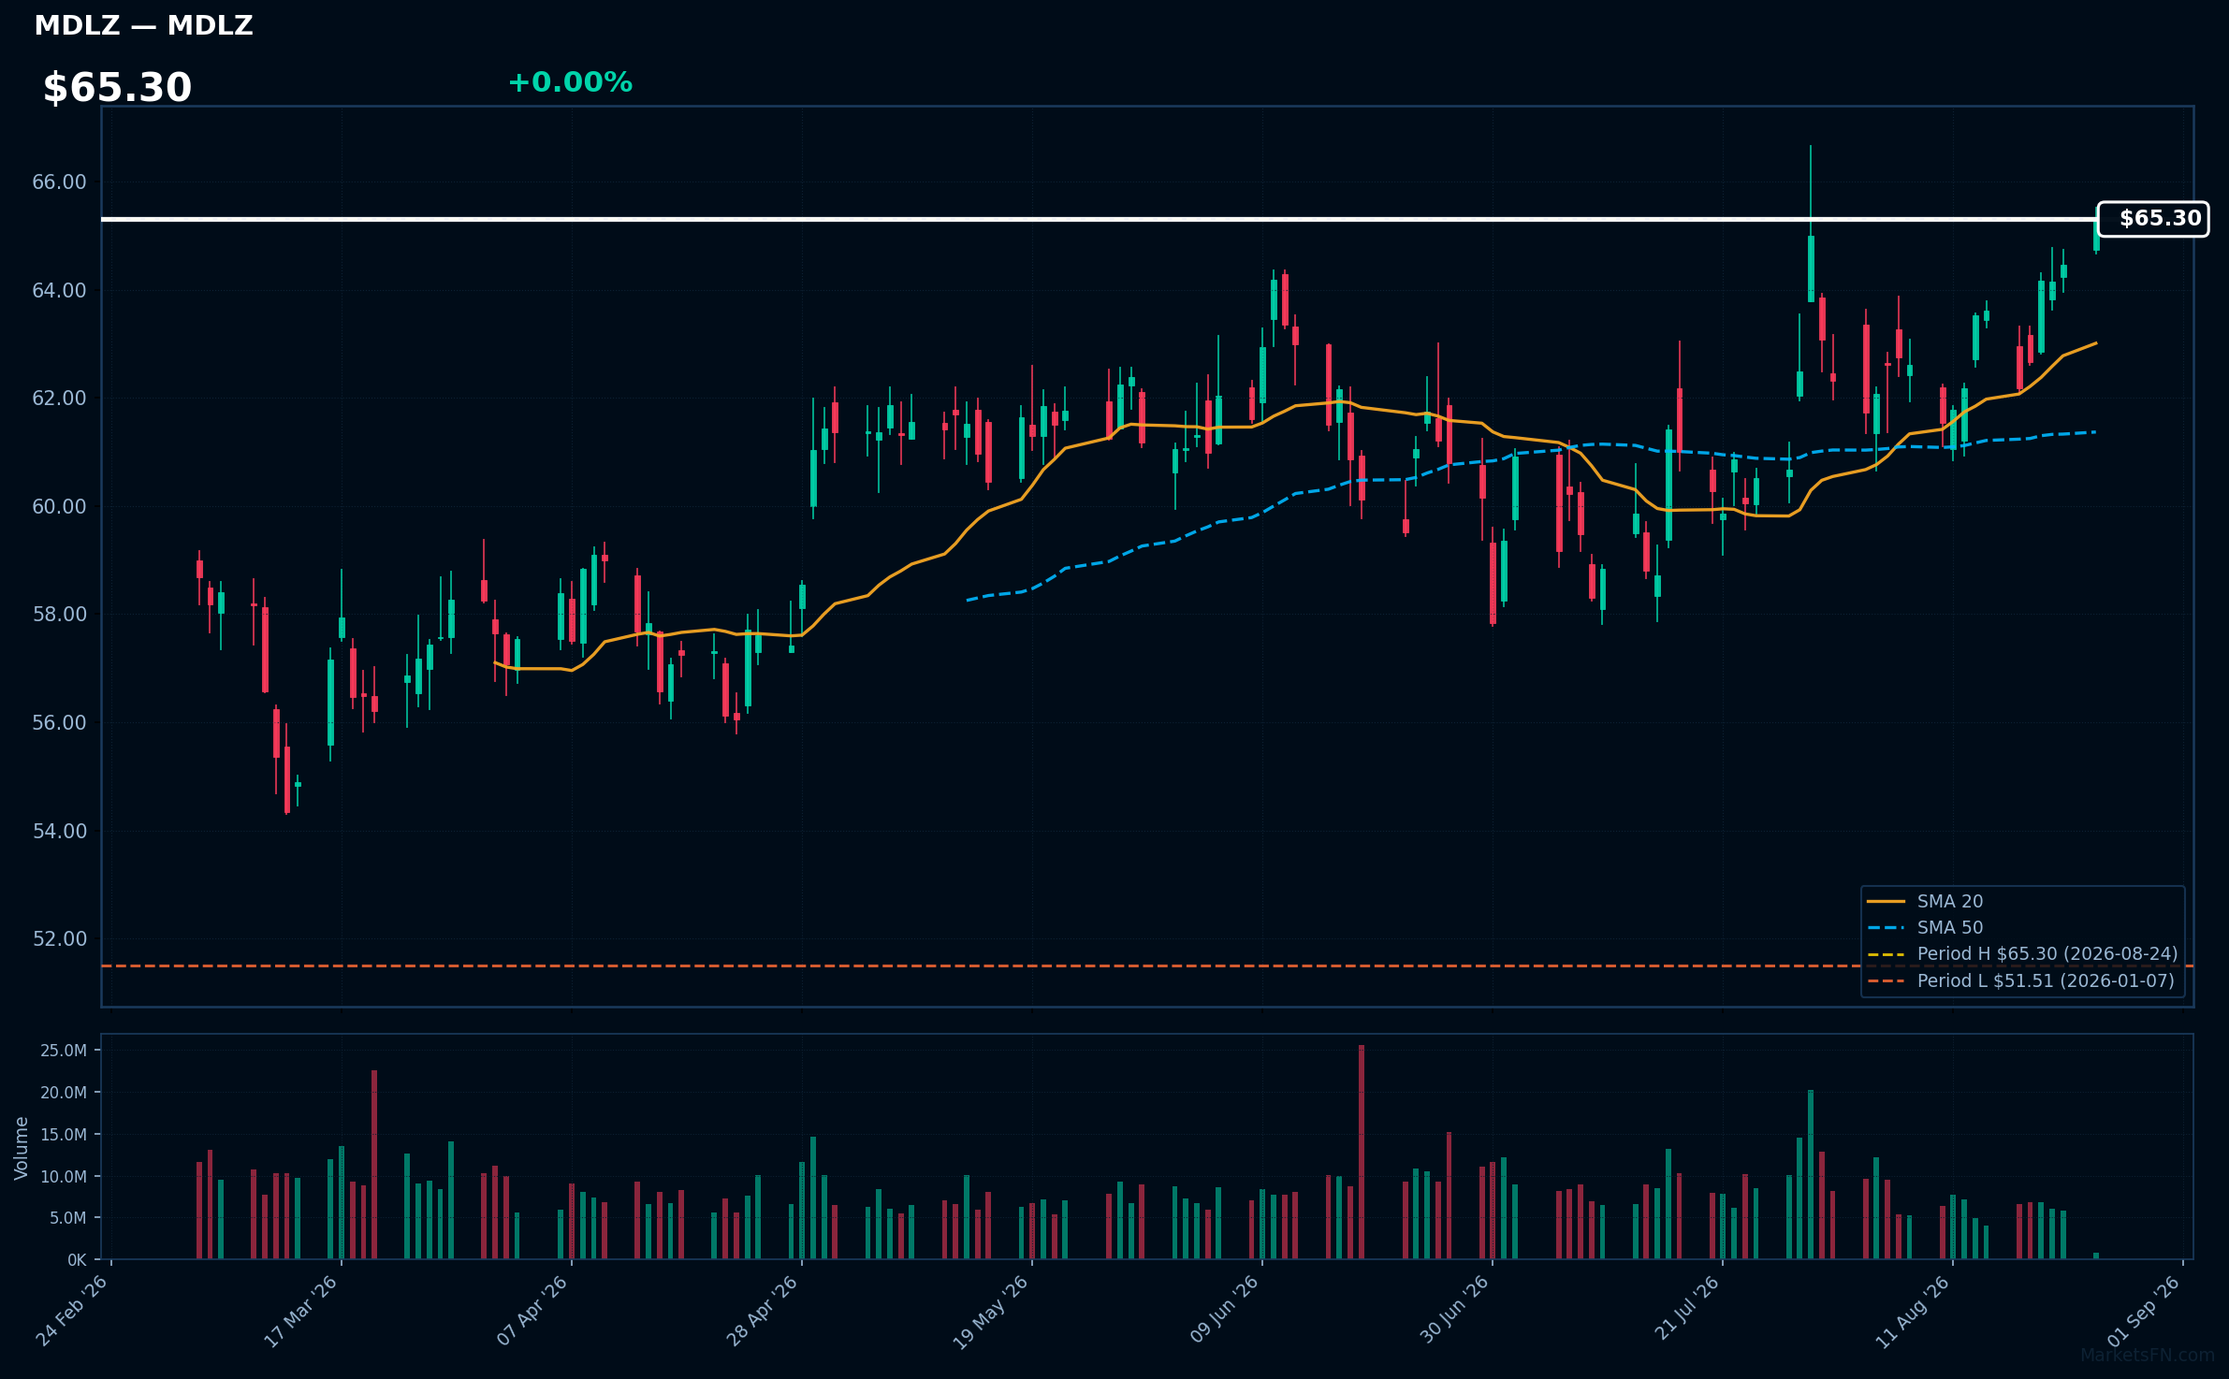Viewport: 2229px width, 1379px height.
Task: Click the Volume axis title
Action: [x=22, y=1148]
